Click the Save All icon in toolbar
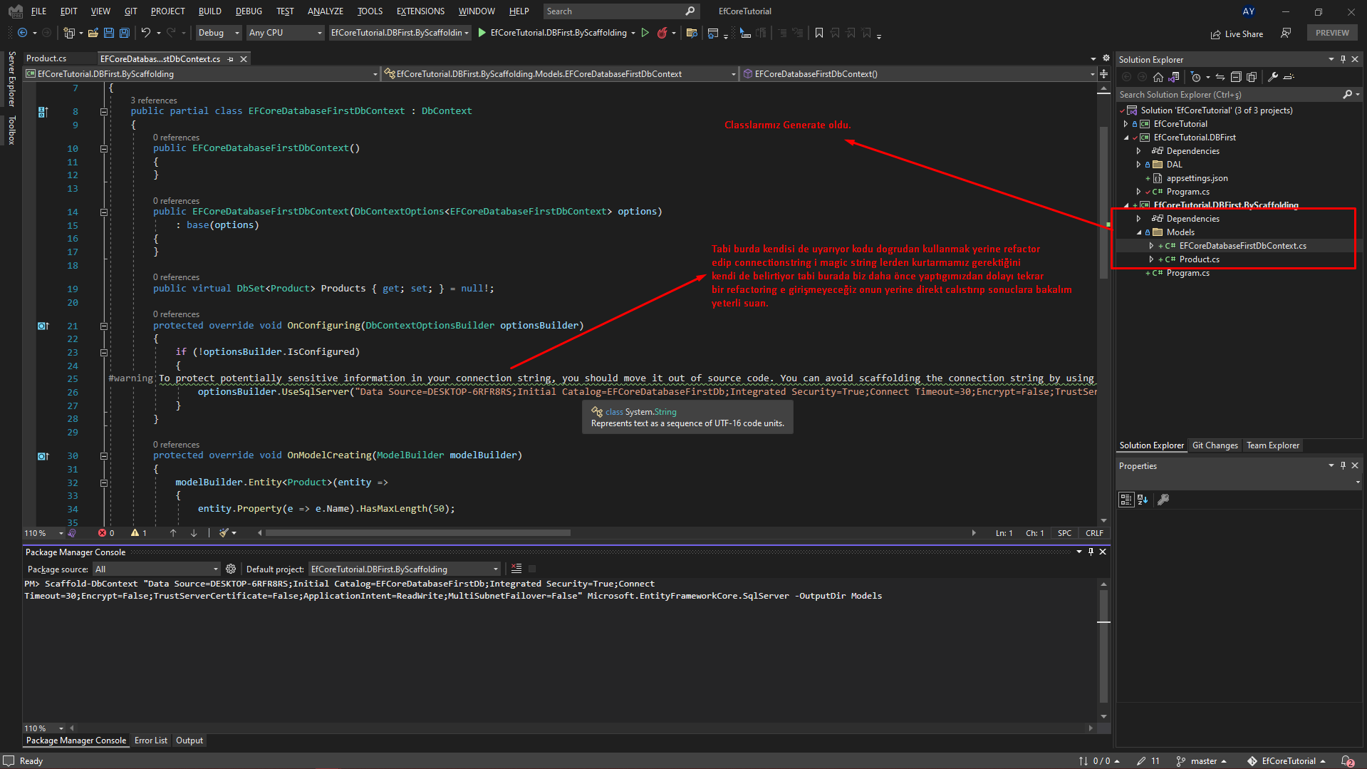Viewport: 1367px width, 769px height. (x=124, y=33)
